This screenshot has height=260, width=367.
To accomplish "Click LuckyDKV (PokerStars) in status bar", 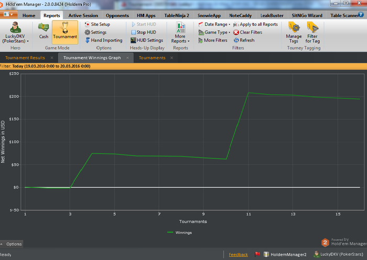I will pyautogui.click(x=339, y=254).
